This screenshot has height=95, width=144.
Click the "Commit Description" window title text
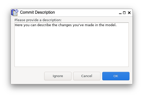pos(37,12)
